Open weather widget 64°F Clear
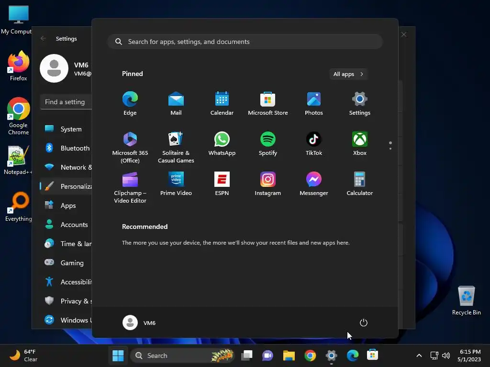This screenshot has height=367, width=490. [24, 356]
